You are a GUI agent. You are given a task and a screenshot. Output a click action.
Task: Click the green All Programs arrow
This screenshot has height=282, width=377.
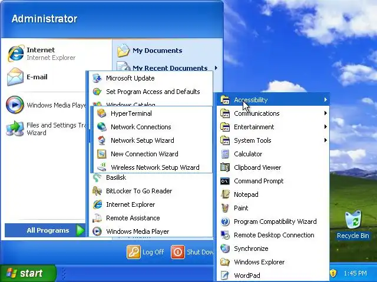[x=81, y=230]
